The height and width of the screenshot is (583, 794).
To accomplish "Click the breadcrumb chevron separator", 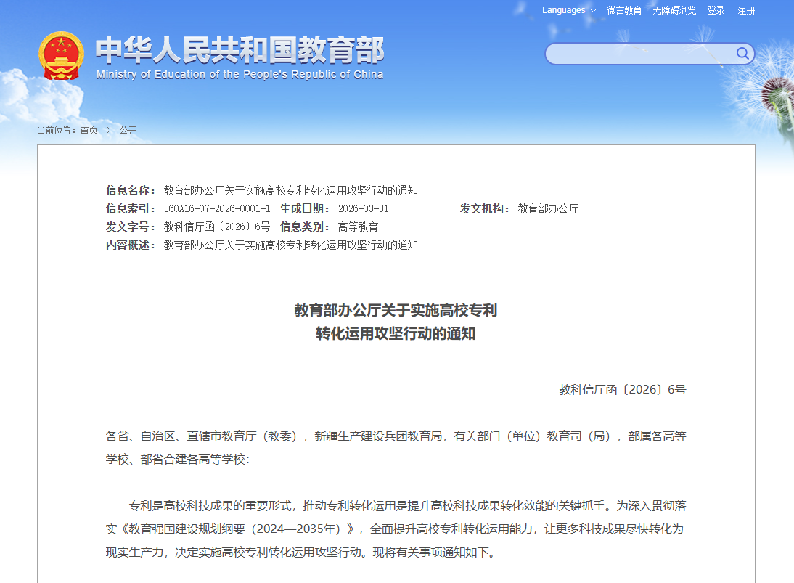I will [108, 130].
